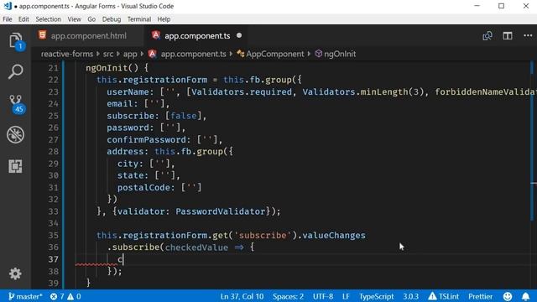
Task: Click line number 35 in the gutter
Action: (x=53, y=235)
